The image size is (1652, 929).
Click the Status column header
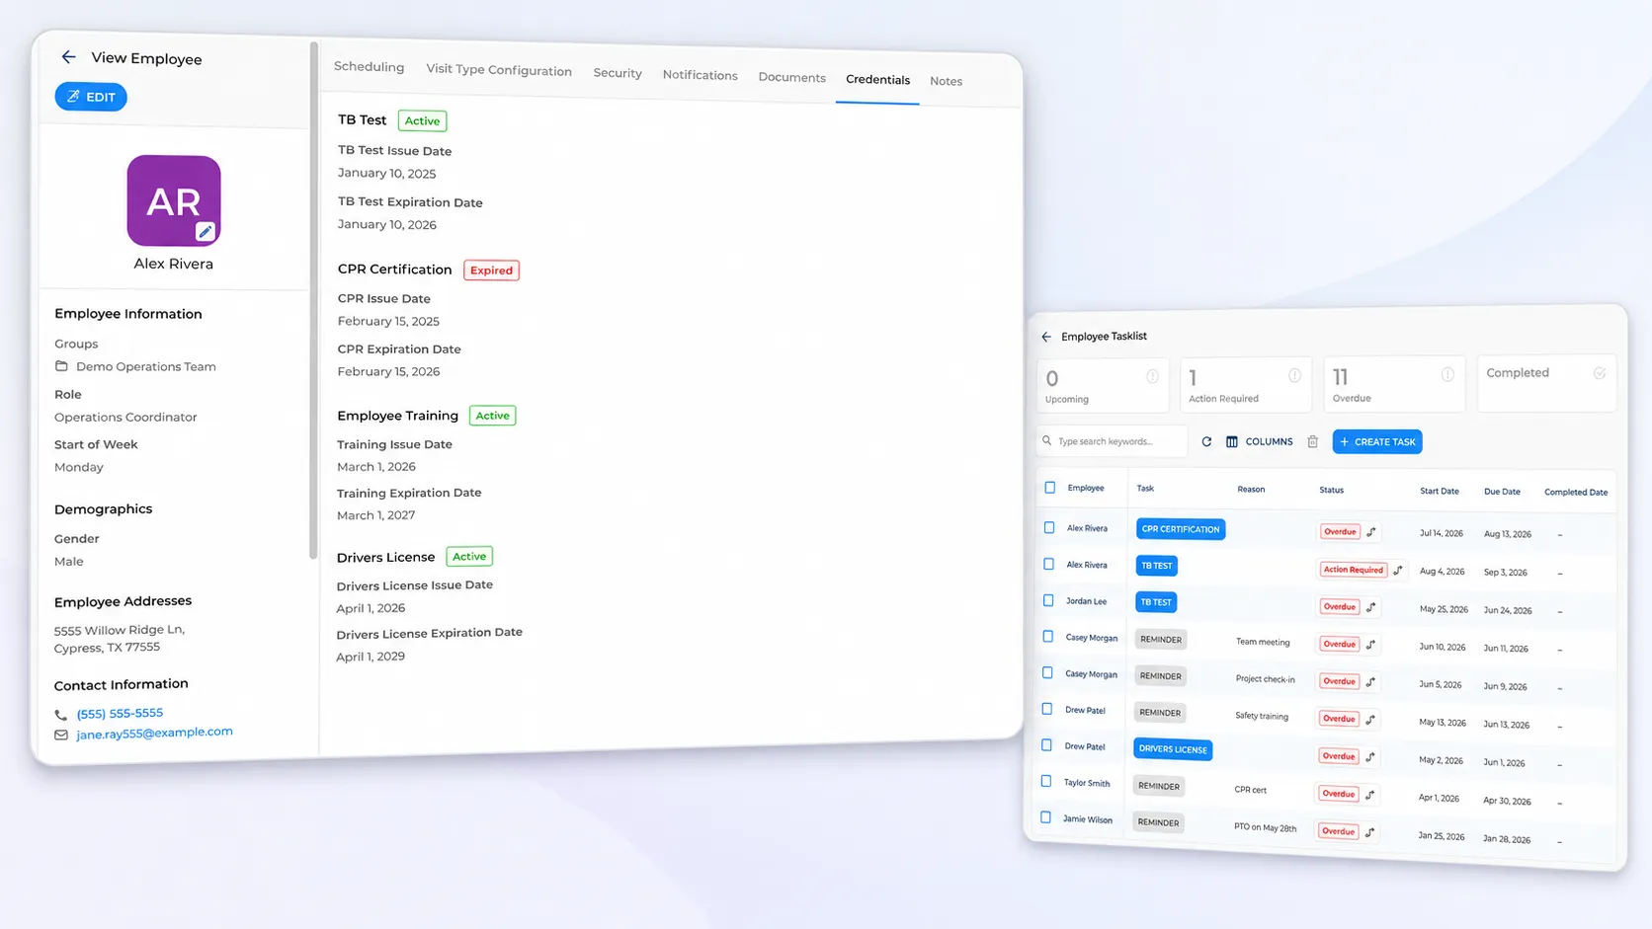(1331, 490)
